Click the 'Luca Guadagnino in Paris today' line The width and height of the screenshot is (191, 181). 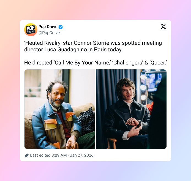pos(73,50)
